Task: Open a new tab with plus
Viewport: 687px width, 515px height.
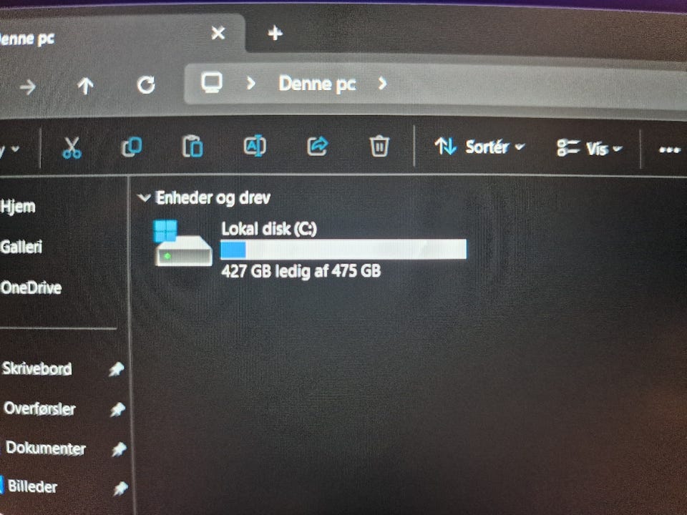Action: pos(275,33)
